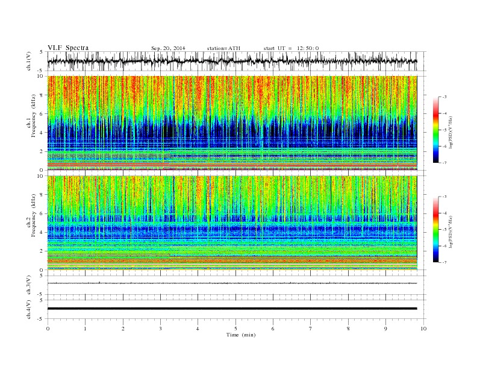Click the thick ch.4 voltage trace
Image resolution: width=477 pixels, height=369 pixels.
tap(232, 309)
